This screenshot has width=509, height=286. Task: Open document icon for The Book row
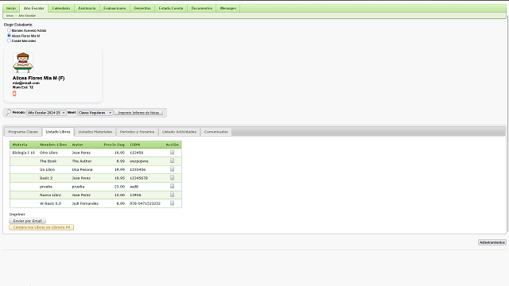coord(172,160)
